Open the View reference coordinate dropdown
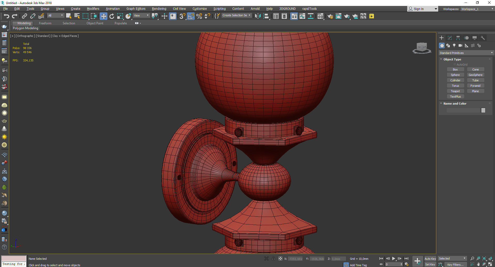Screen dimensions: 495x267 141,15
